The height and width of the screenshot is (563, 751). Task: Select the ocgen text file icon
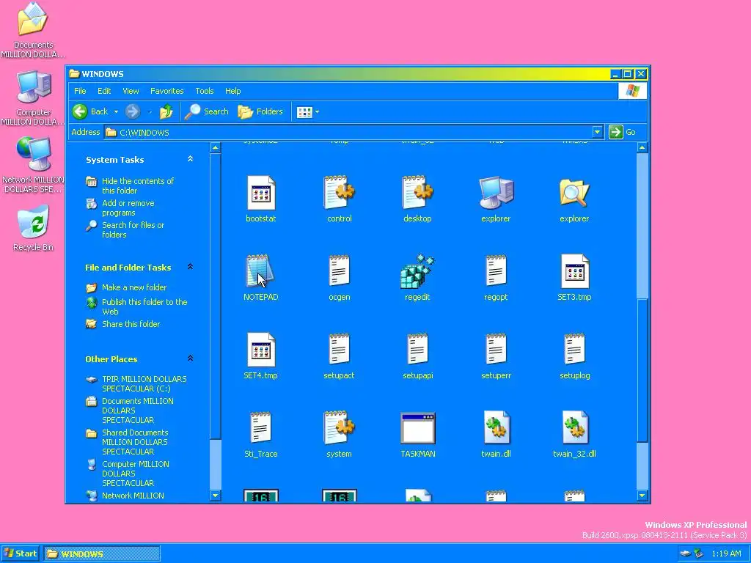coord(339,271)
